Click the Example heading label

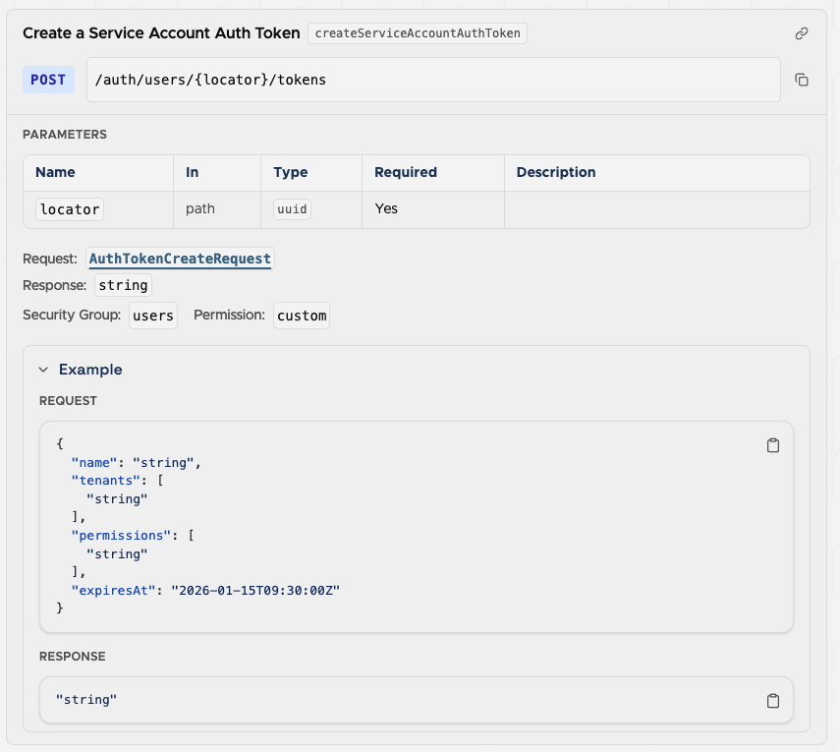(90, 370)
